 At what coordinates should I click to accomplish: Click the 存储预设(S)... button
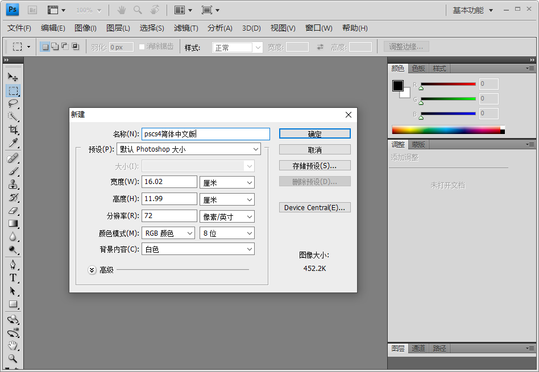pos(315,166)
